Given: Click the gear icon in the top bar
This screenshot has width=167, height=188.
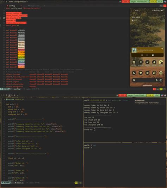Looking at the screenshot, I should [120, 1].
